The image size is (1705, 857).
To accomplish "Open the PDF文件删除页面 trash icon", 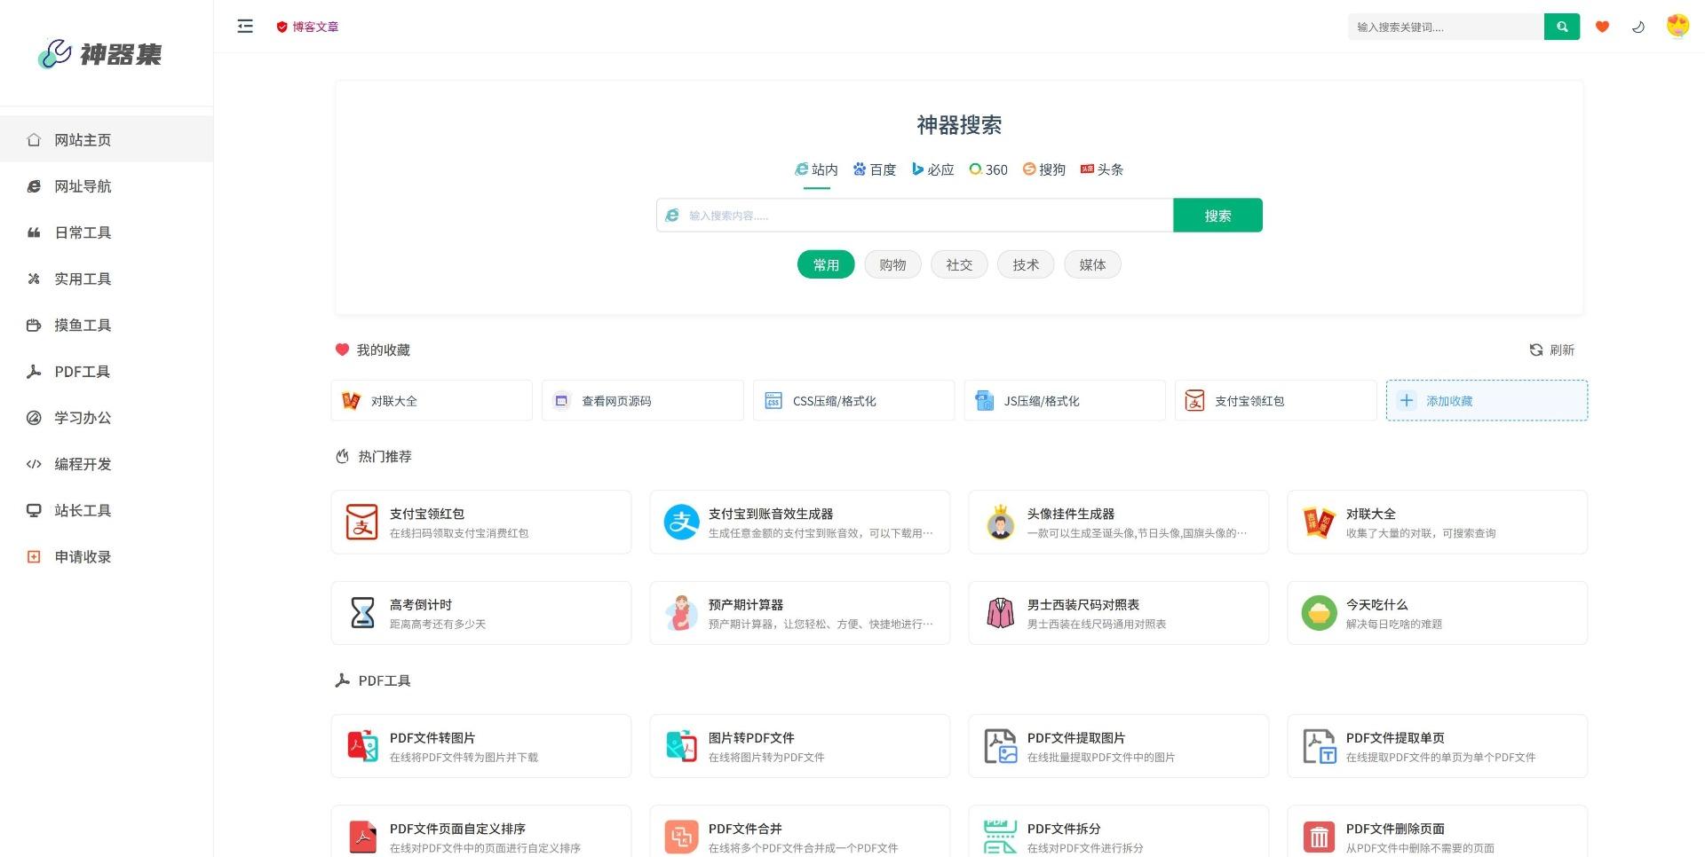I will (x=1319, y=837).
